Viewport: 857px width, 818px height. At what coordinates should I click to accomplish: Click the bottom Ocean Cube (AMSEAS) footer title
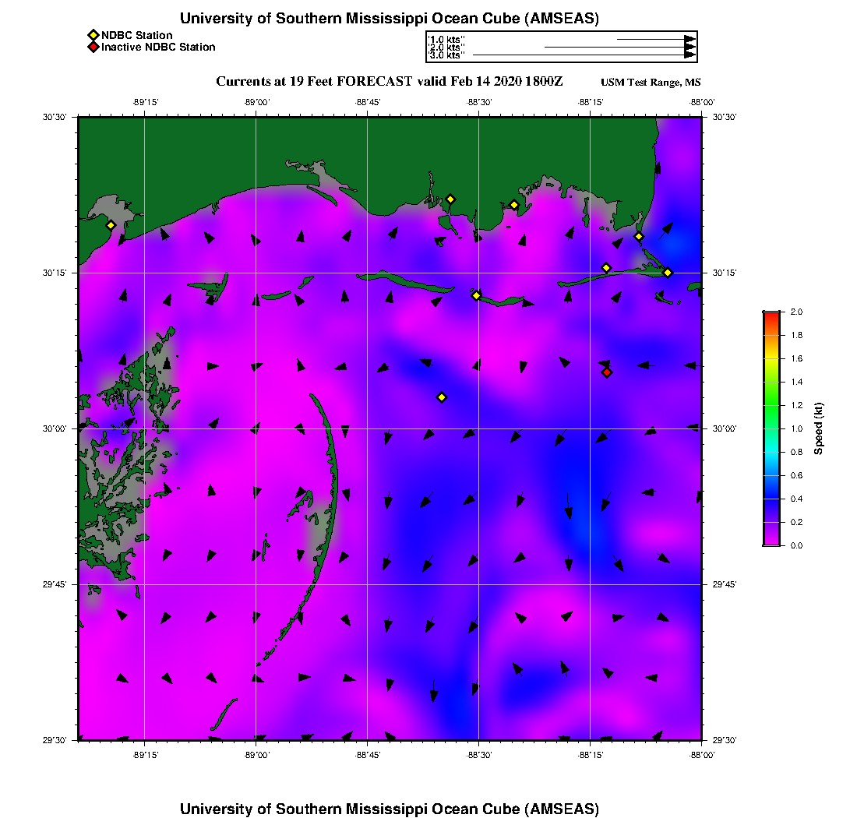click(x=390, y=809)
